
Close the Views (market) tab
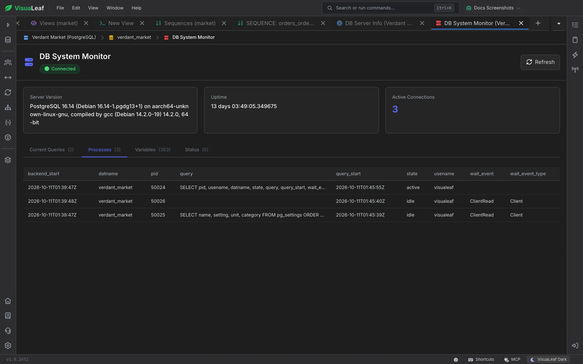coord(86,23)
